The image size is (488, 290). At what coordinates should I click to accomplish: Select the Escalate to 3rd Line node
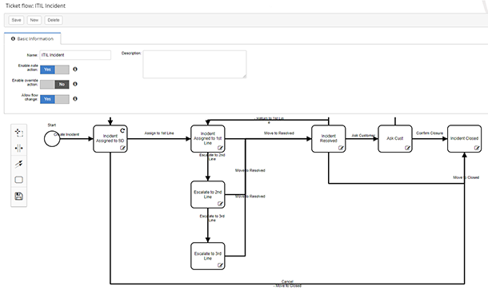[207, 256]
